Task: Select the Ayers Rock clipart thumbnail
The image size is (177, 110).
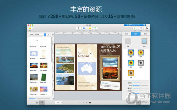Action: pos(34,65)
